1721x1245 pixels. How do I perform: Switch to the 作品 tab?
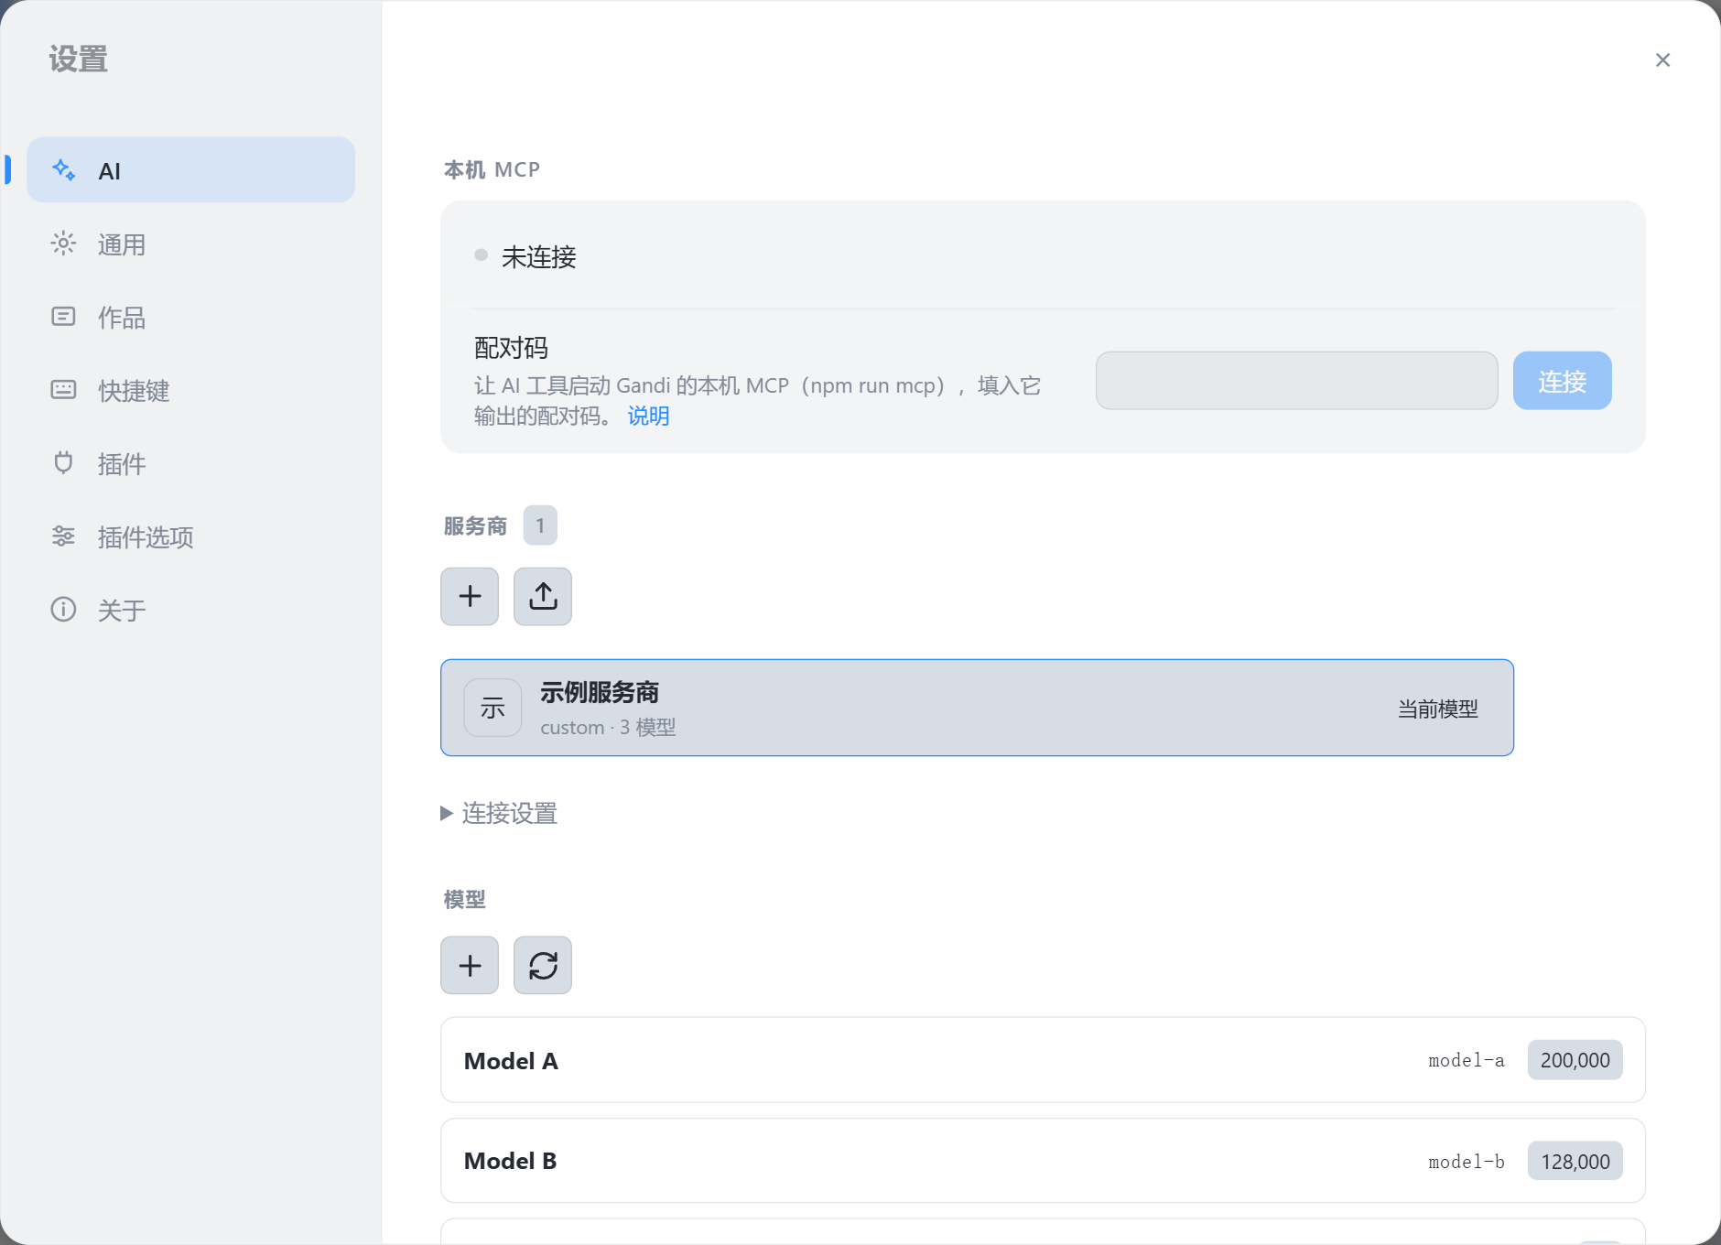(190, 317)
